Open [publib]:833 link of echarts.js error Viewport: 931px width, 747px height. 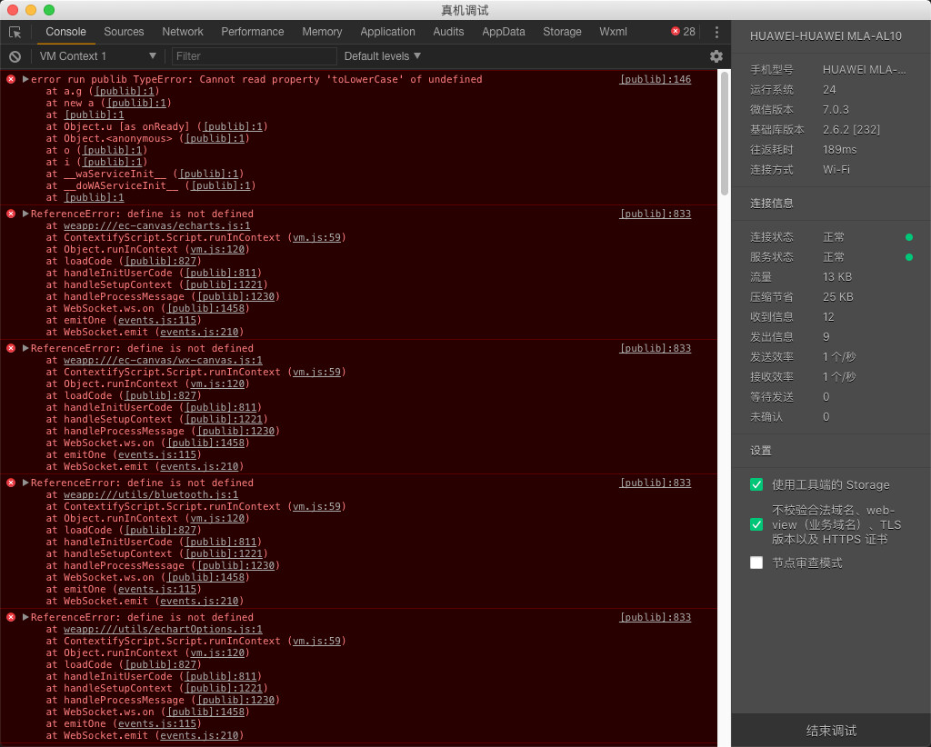pyautogui.click(x=655, y=214)
